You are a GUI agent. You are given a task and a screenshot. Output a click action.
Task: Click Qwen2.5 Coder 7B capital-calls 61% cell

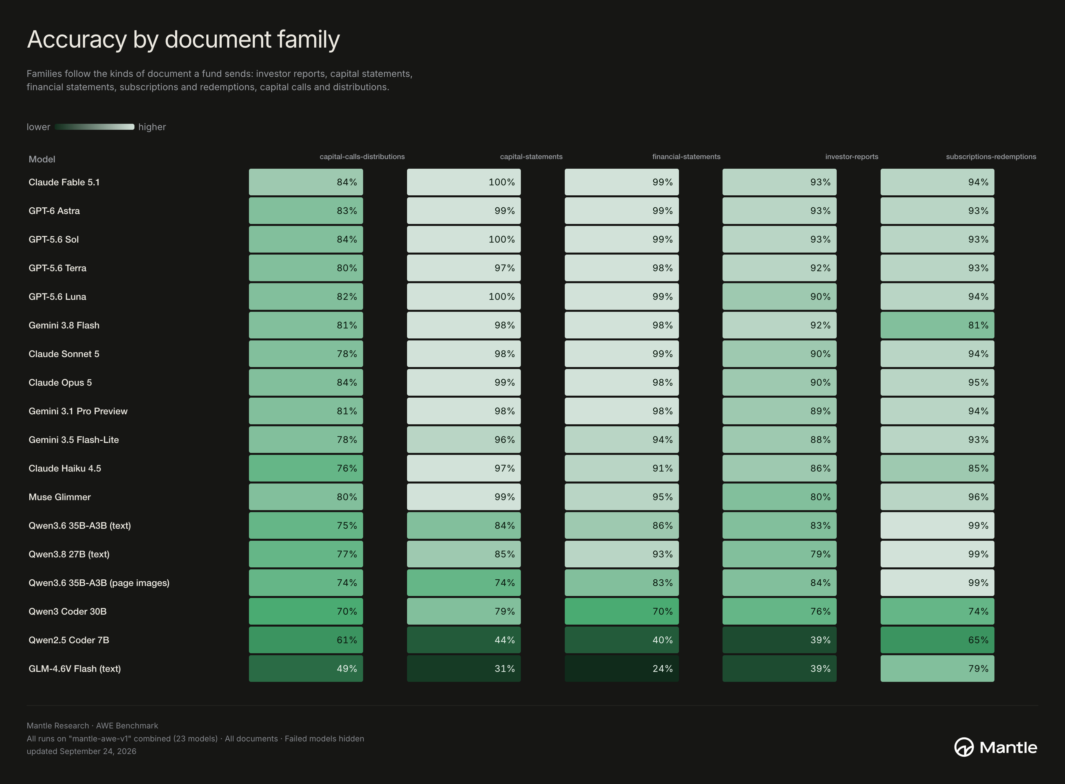click(306, 640)
